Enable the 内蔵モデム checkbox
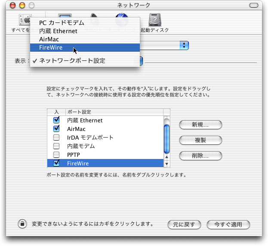The height and width of the screenshot is (246, 268). 56,146
